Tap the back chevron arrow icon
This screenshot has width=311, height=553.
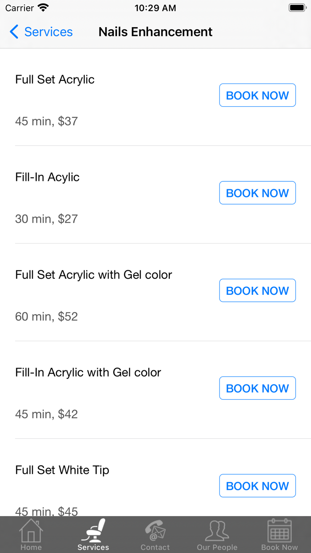14,32
